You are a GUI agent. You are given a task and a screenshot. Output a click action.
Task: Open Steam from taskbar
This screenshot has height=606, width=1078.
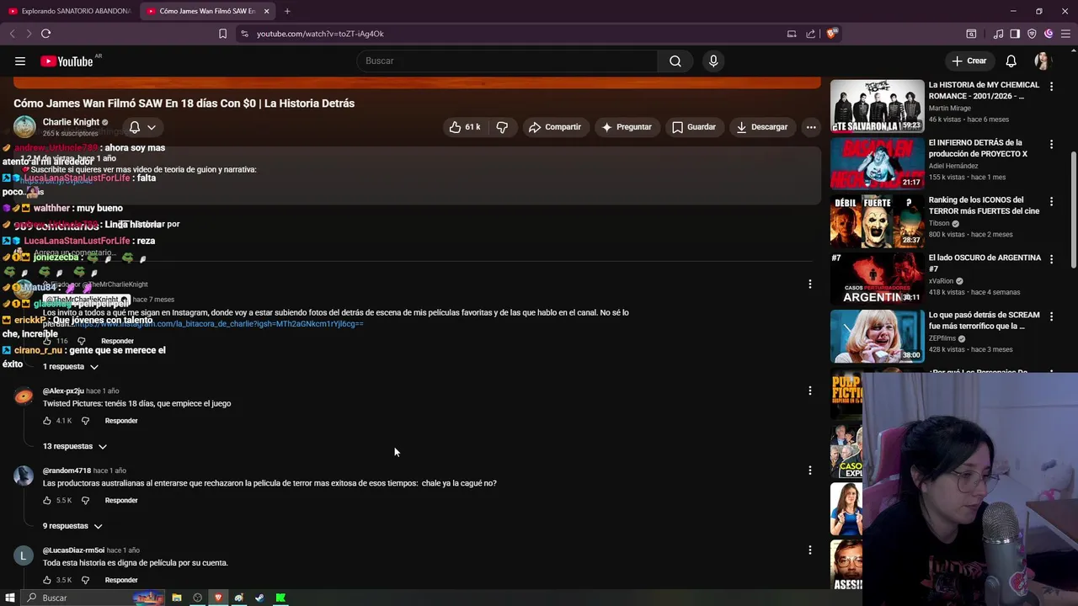click(259, 598)
